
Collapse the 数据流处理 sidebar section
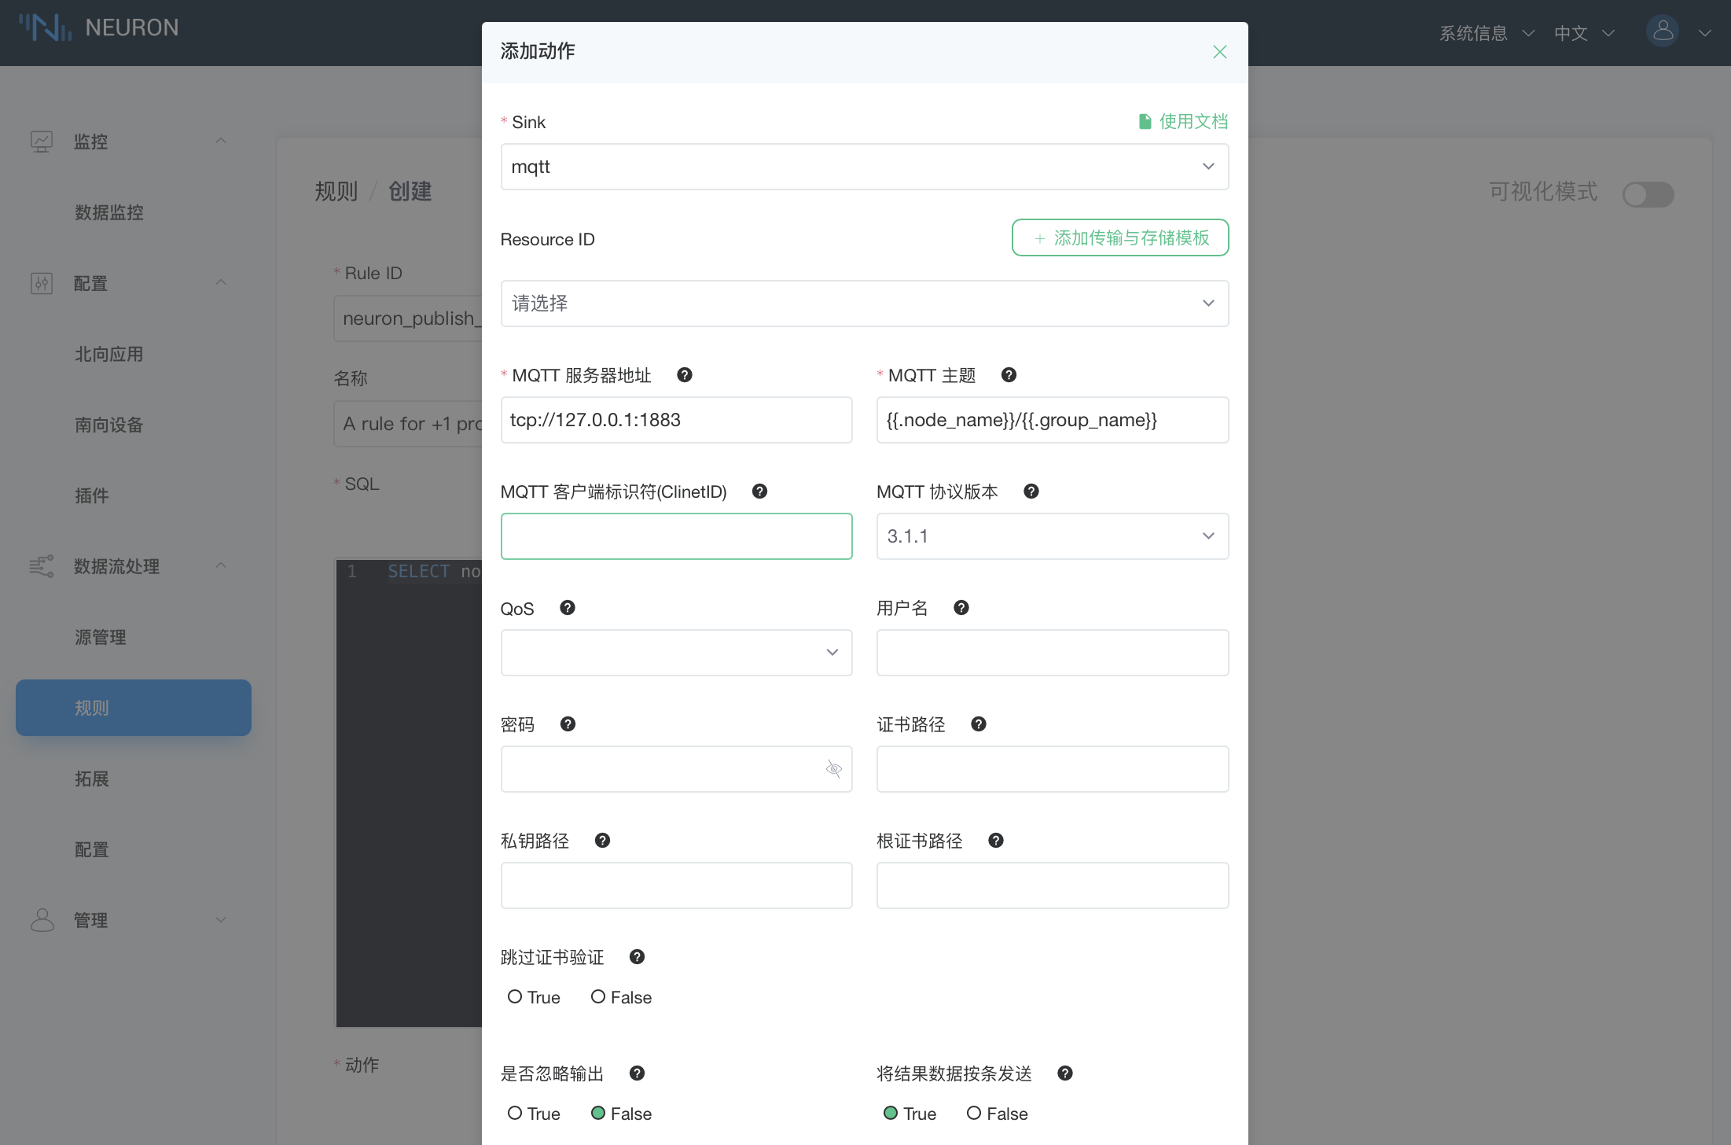pos(221,566)
